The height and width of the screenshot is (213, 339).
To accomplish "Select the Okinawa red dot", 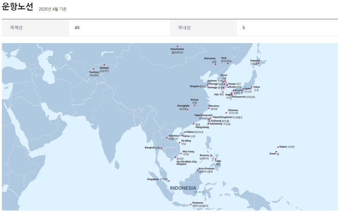I will tap(226, 113).
